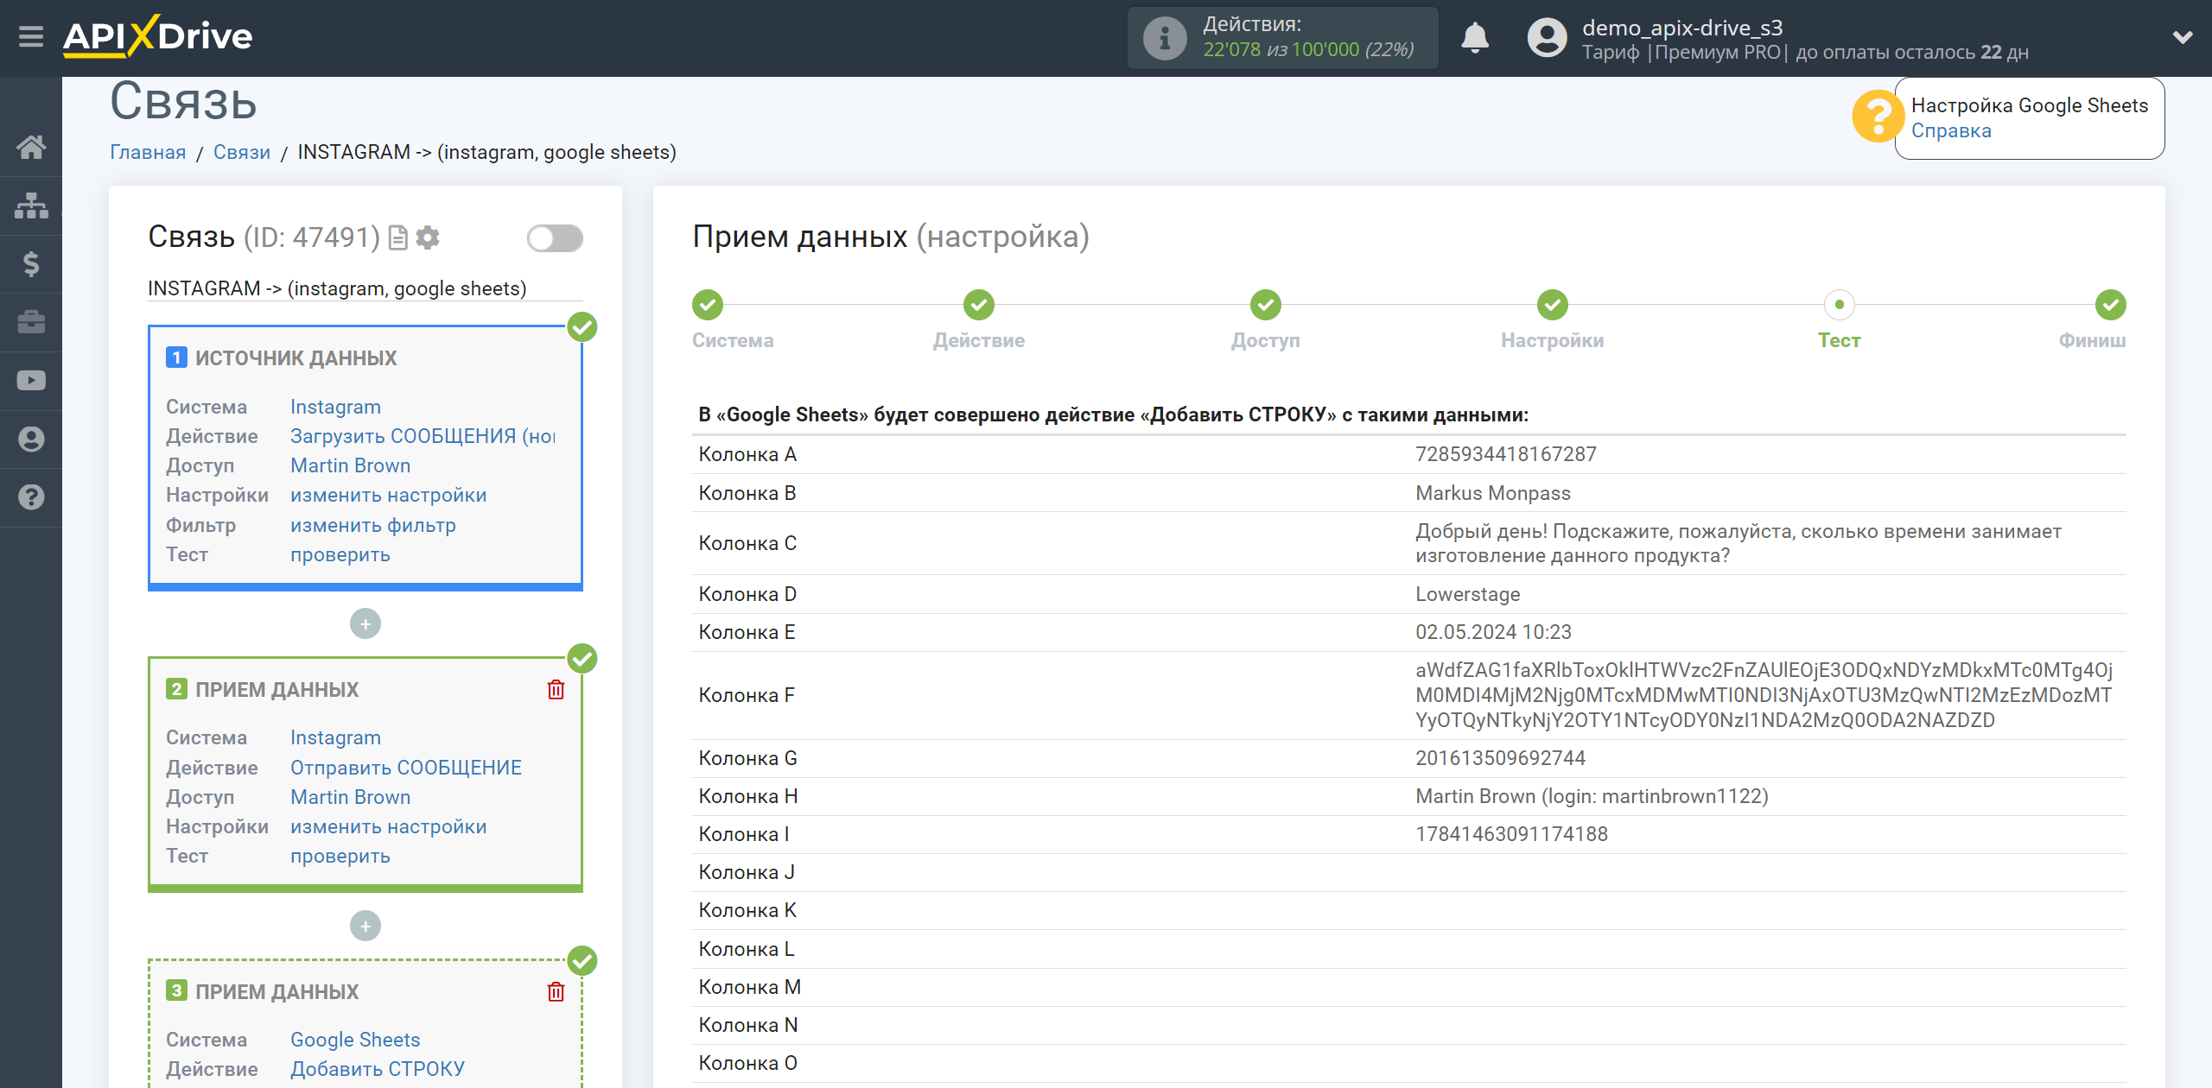The height and width of the screenshot is (1088, 2212).
Task: Click Lowerstage value
Action: pyautogui.click(x=1467, y=594)
